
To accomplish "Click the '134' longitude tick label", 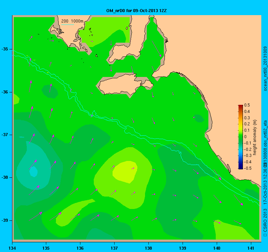I will coord(12,248).
